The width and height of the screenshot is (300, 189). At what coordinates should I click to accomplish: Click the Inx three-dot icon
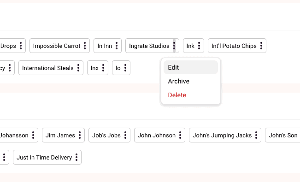pyautogui.click(x=103, y=68)
